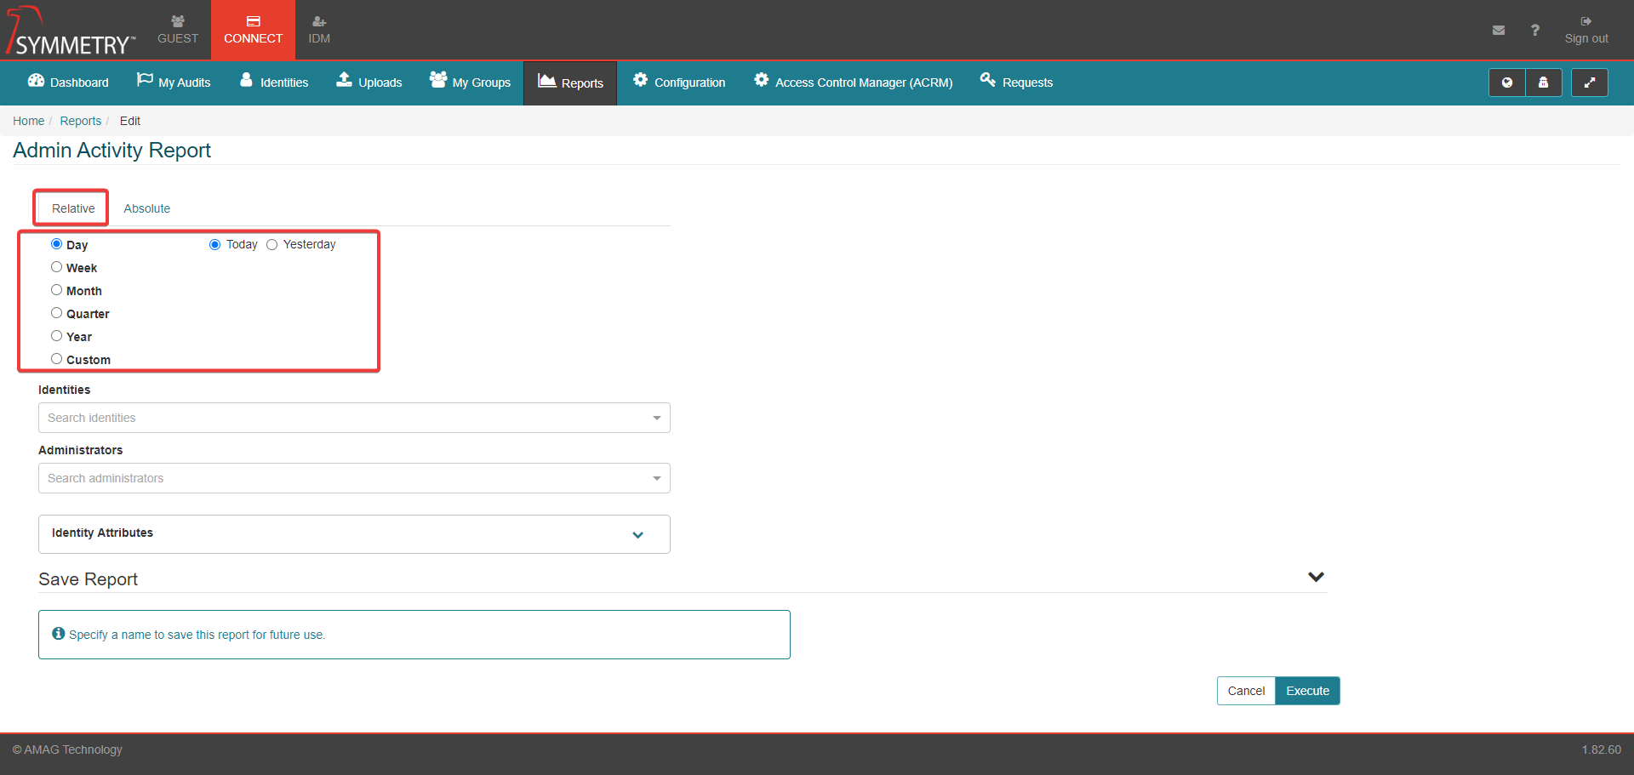Select the Today radio option
This screenshot has width=1634, height=775.
214,244
